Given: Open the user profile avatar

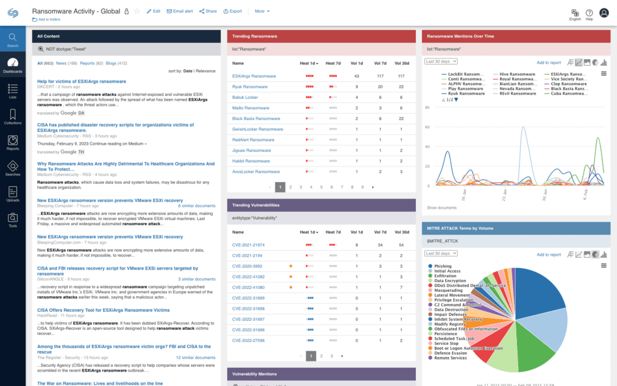Looking at the screenshot, I should [604, 13].
